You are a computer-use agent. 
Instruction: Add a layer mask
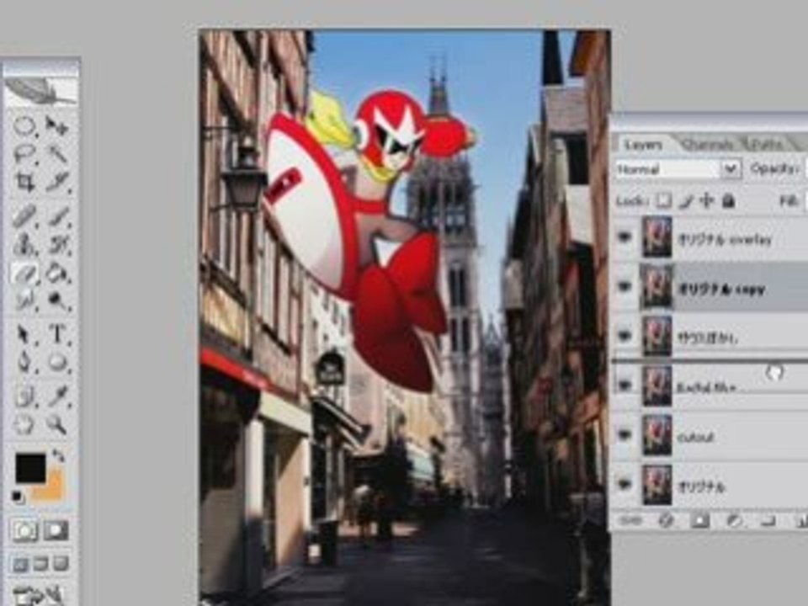point(699,521)
